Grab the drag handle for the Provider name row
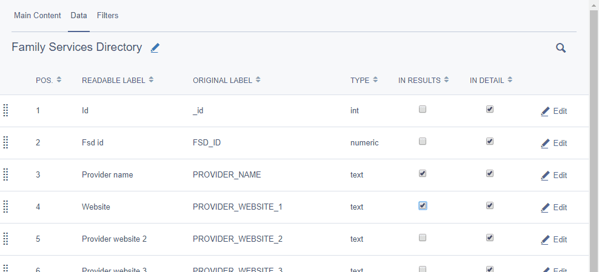The height and width of the screenshot is (272, 599). pyautogui.click(x=5, y=174)
